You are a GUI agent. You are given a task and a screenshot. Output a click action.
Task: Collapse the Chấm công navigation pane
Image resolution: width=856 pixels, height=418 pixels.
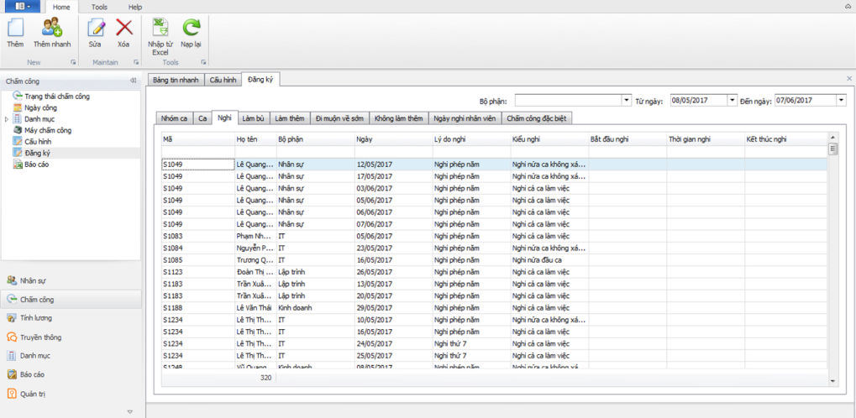click(x=133, y=81)
